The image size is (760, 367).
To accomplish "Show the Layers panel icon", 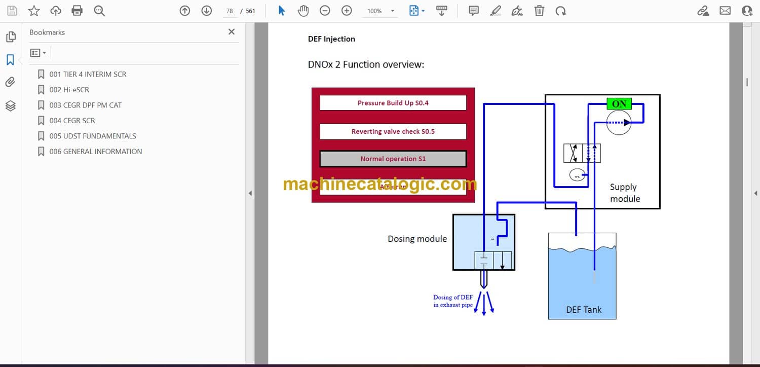I will pyautogui.click(x=11, y=105).
